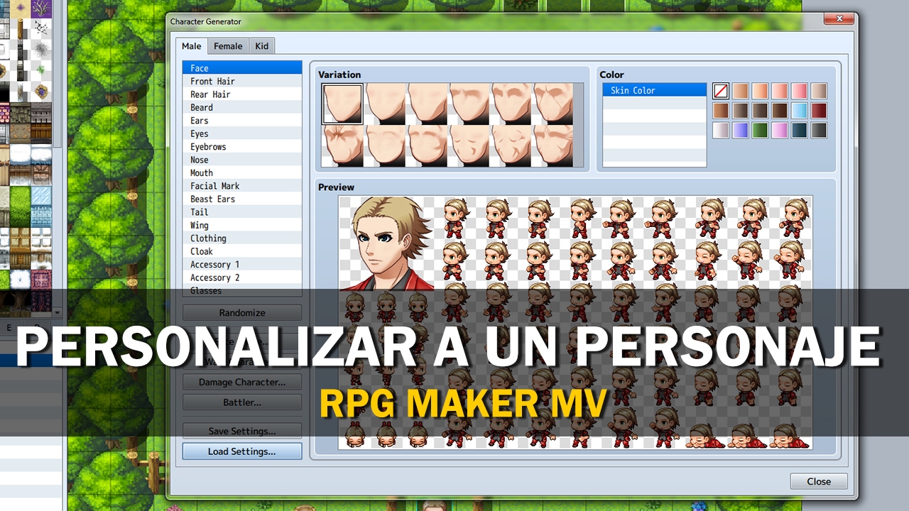Image resolution: width=909 pixels, height=511 pixels.
Task: Select the fifth bottom-row wrinkled face variation
Action: 510,145
